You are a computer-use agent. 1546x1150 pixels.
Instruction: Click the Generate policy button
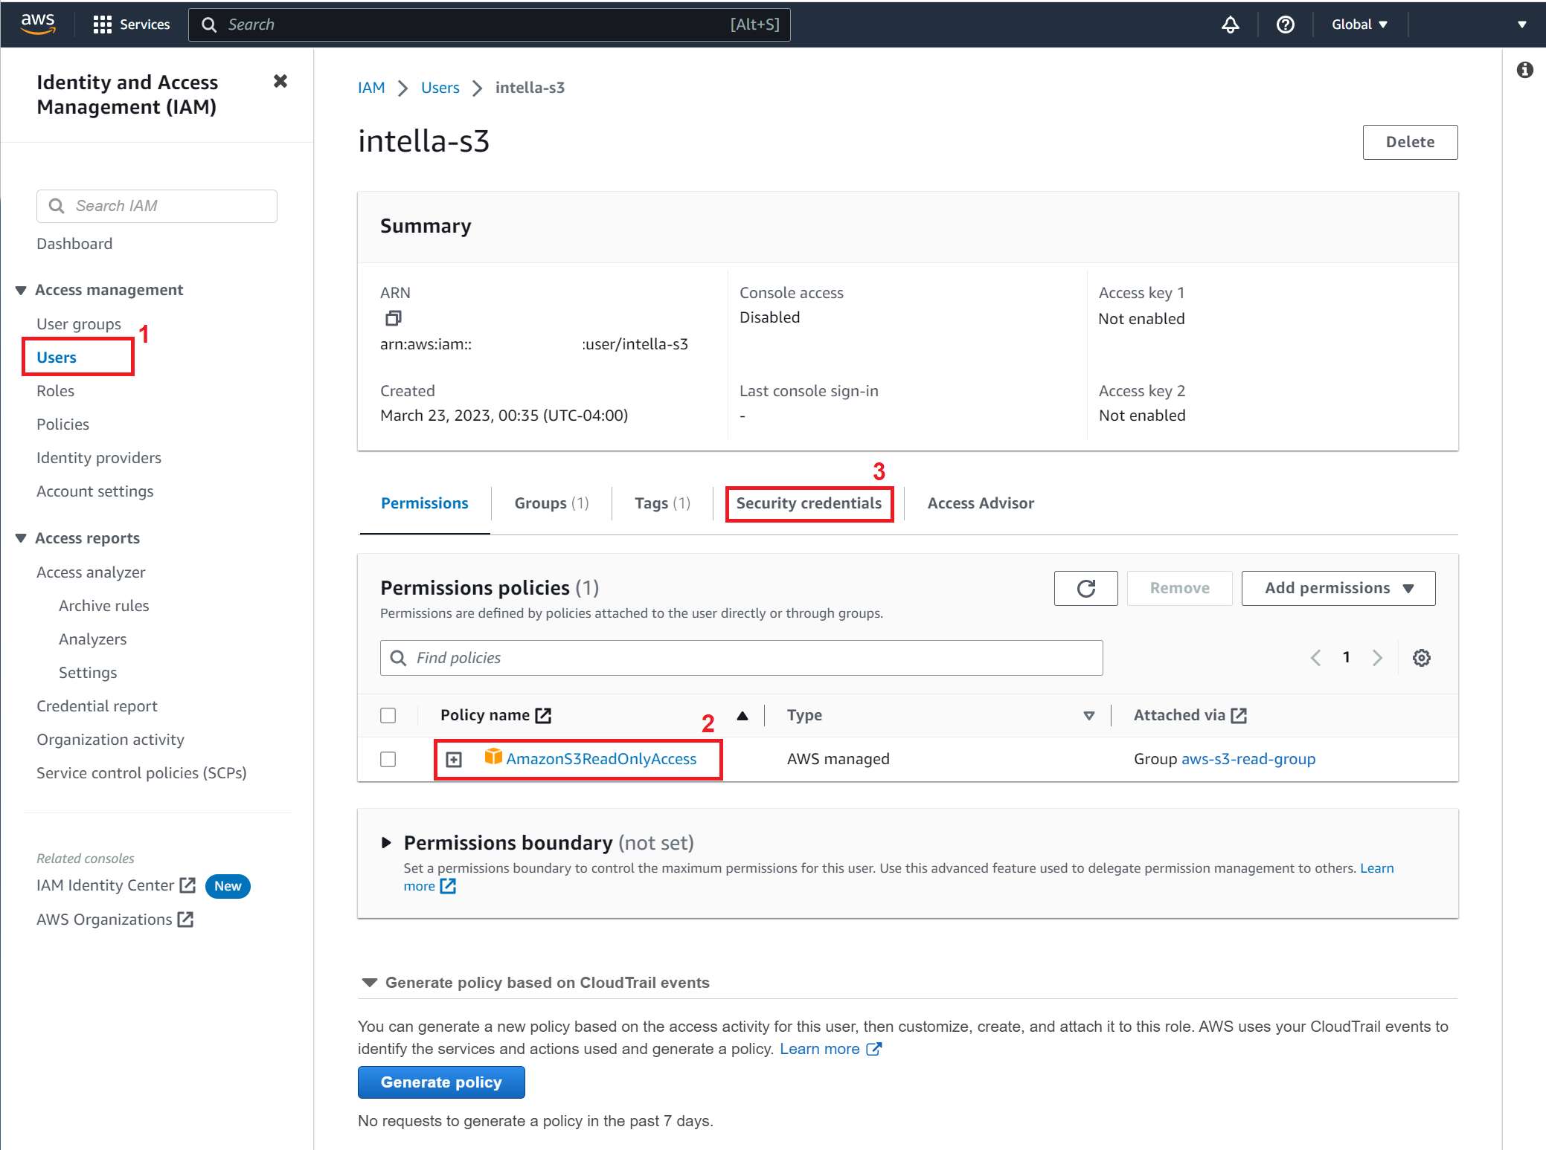pos(441,1082)
